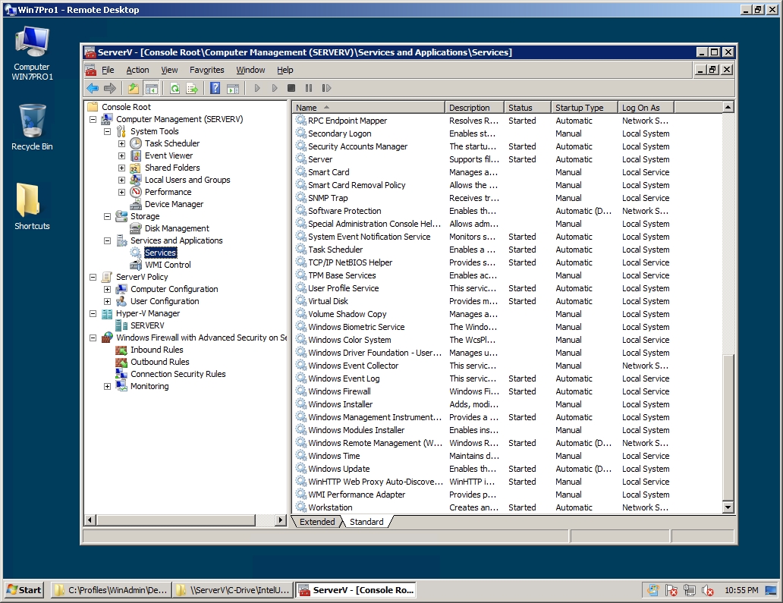Select the Volume Shadow Copy service
The image size is (783, 603).
508,315
